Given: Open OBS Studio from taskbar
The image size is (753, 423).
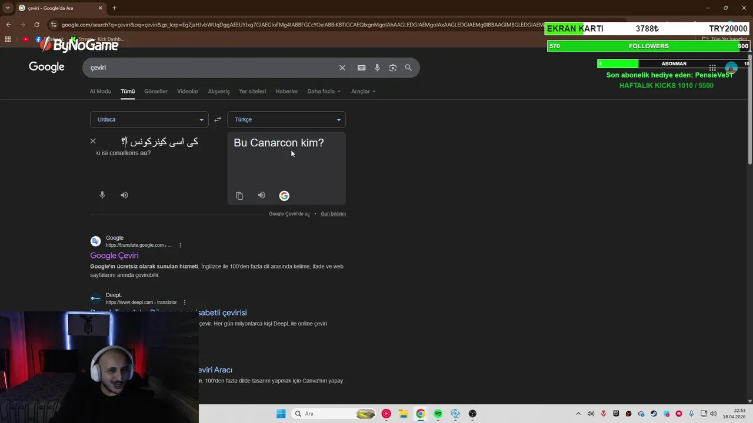Looking at the screenshot, I should [x=472, y=414].
